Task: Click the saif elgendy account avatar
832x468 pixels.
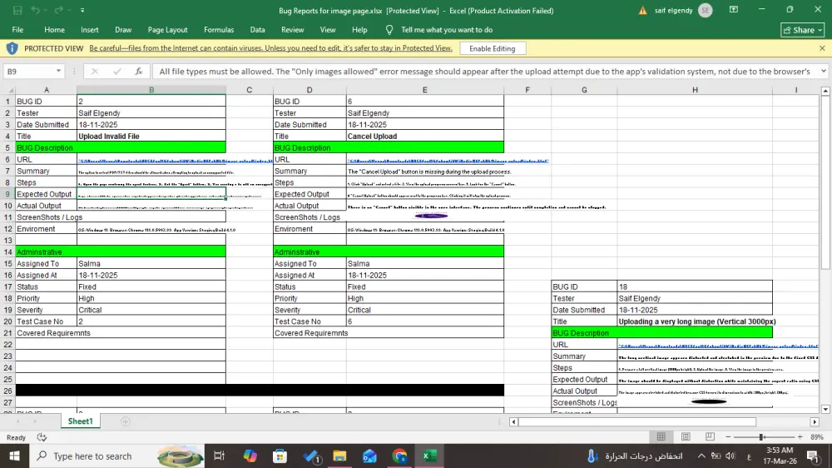Action: coord(706,10)
